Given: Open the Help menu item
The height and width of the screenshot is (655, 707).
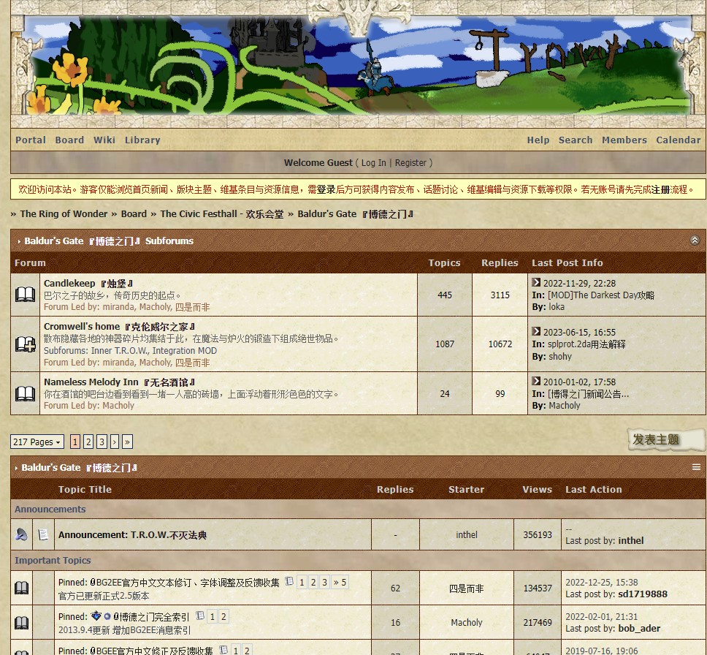Looking at the screenshot, I should pos(538,140).
